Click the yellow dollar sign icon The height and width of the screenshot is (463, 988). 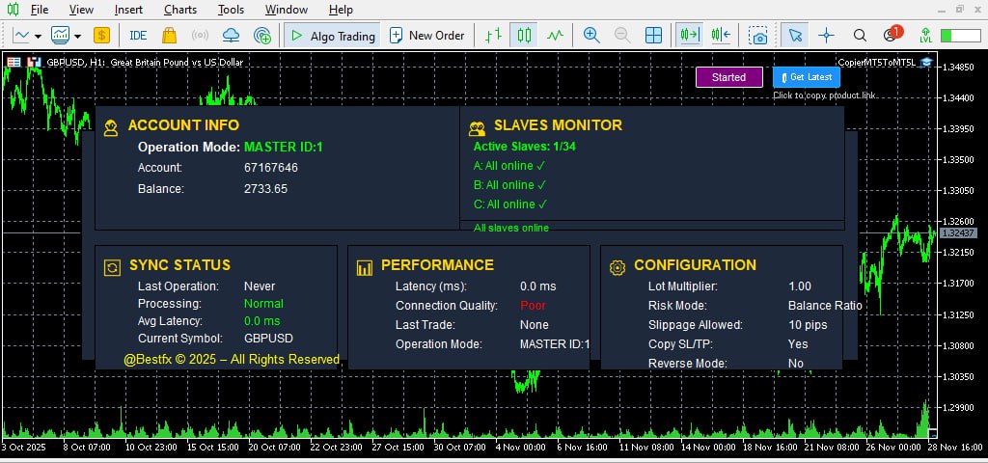101,36
